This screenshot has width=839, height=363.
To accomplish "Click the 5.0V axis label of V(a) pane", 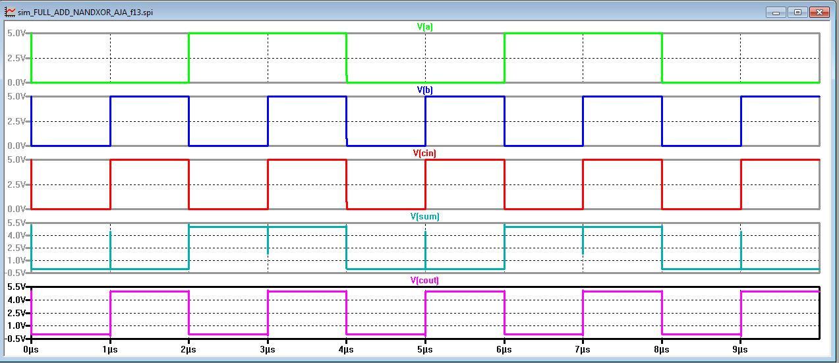I will pyautogui.click(x=16, y=33).
